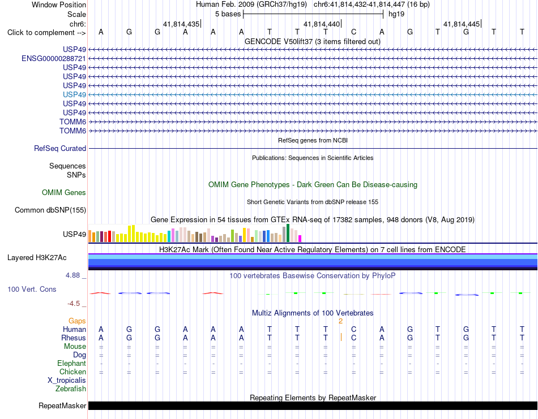Click the tall dark green GTEx expression bar
This screenshot has height=419, width=538.
(288, 233)
